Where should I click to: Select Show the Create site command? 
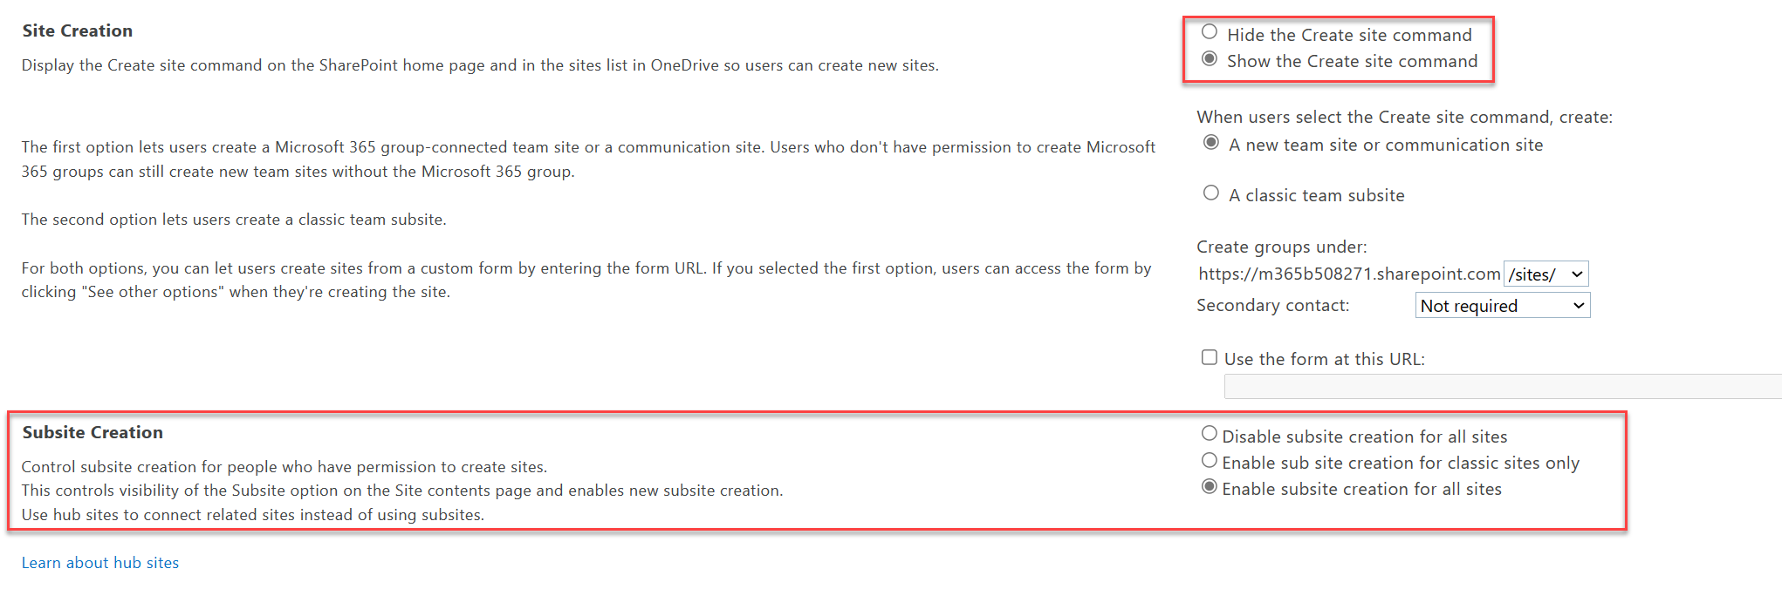click(1210, 58)
